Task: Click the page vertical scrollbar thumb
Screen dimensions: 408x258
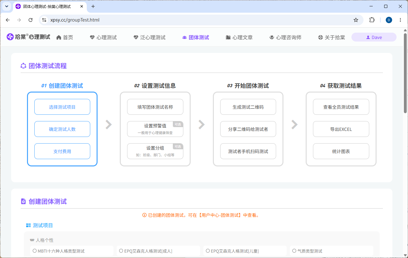Action: click(x=405, y=73)
